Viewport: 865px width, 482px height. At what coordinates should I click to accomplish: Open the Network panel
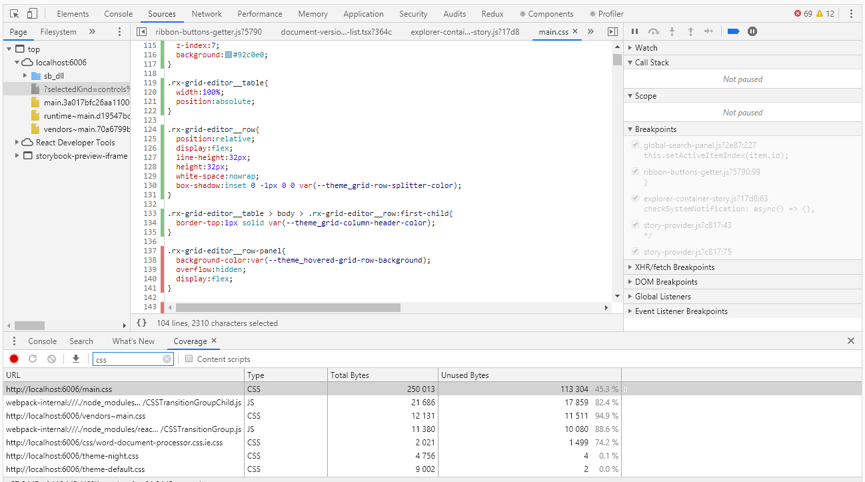click(x=207, y=13)
